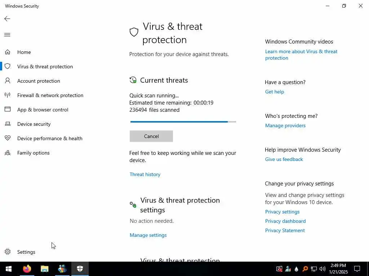369x276 pixels.
Task: Click the Give us feedback link
Action: click(x=284, y=159)
